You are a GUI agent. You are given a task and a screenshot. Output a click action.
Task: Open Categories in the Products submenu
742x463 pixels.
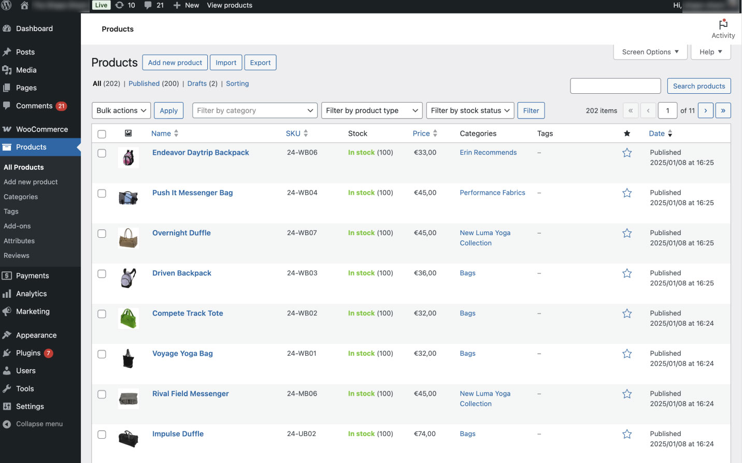coord(21,197)
